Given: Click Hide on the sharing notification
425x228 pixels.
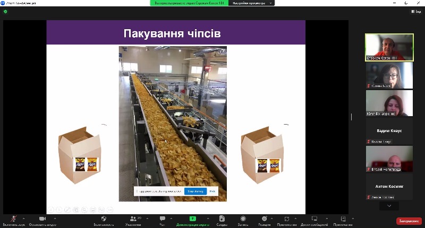Looking at the screenshot, I should point(212,191).
